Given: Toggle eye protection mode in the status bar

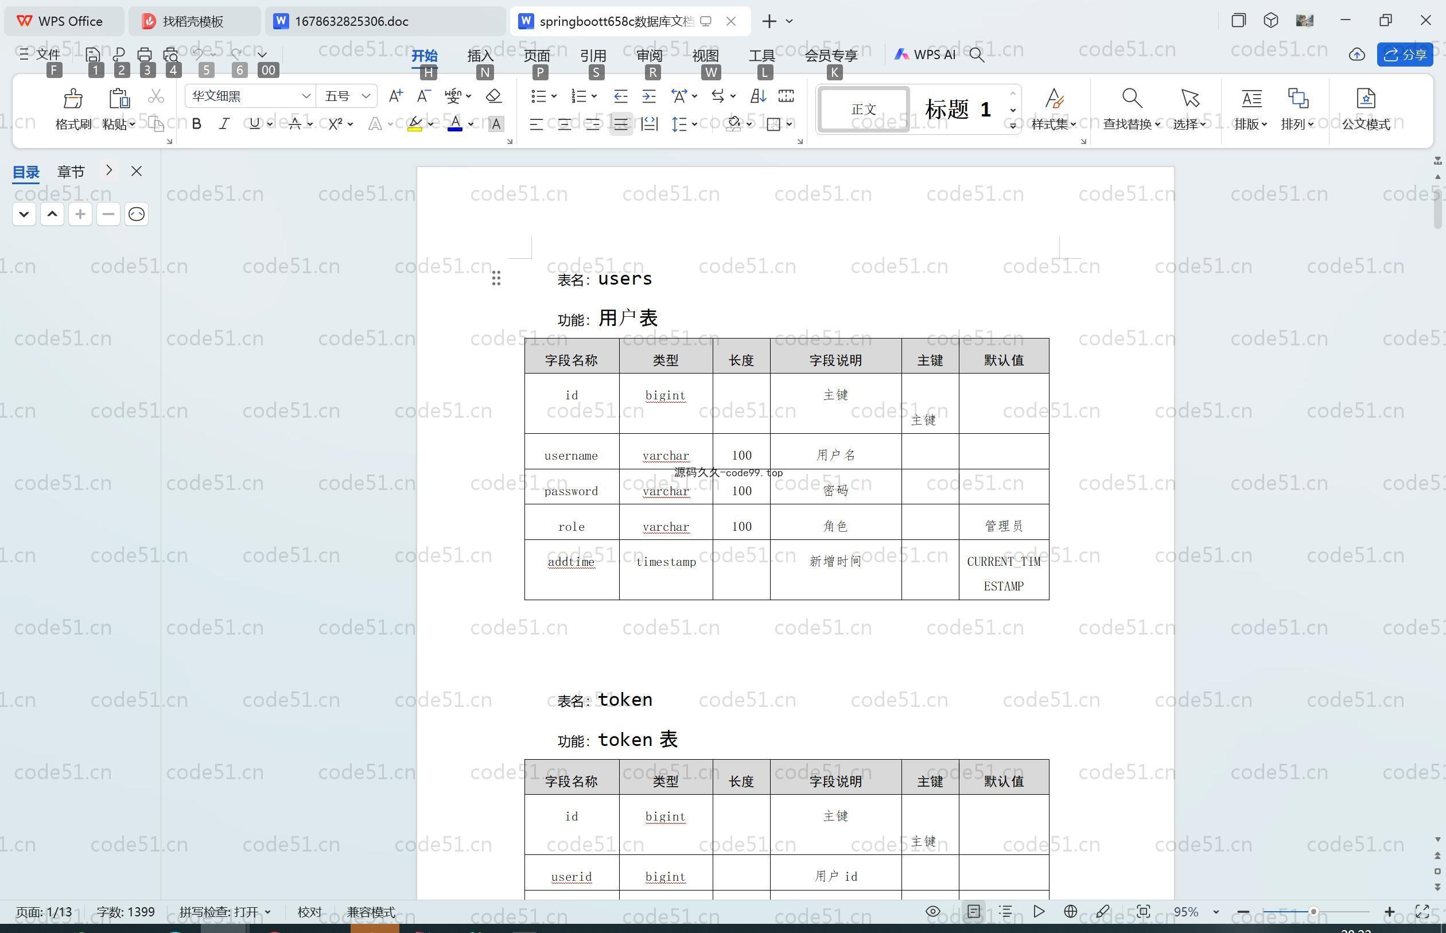Looking at the screenshot, I should tap(933, 911).
